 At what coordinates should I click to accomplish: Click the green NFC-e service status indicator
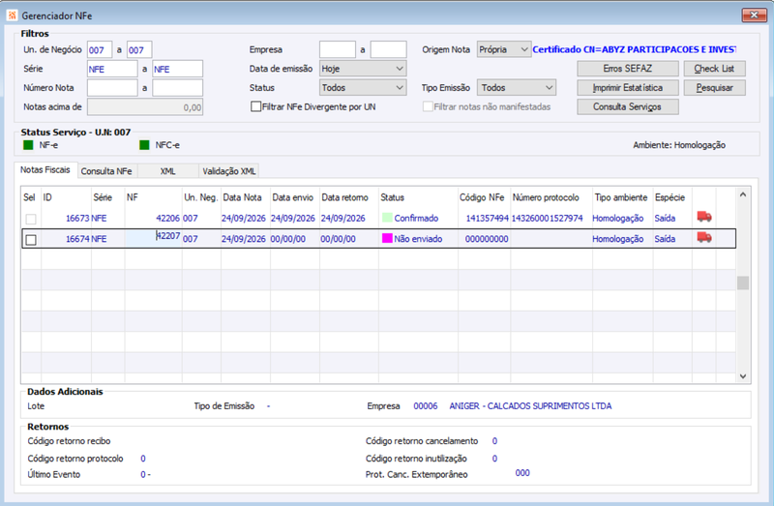(144, 145)
